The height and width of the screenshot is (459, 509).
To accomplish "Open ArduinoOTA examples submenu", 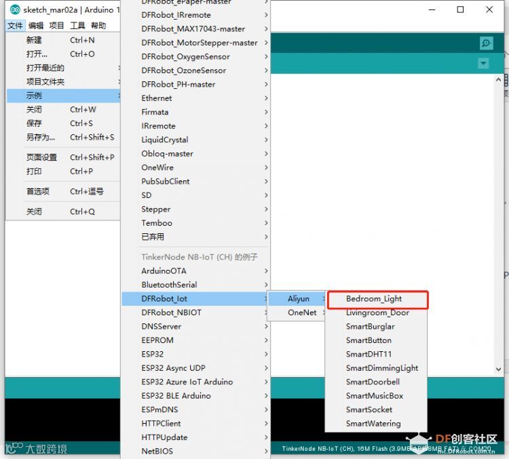I will pyautogui.click(x=195, y=271).
